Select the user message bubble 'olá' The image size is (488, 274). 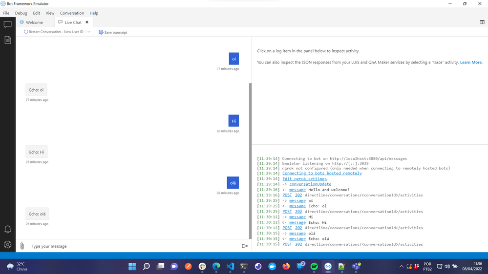(x=233, y=183)
